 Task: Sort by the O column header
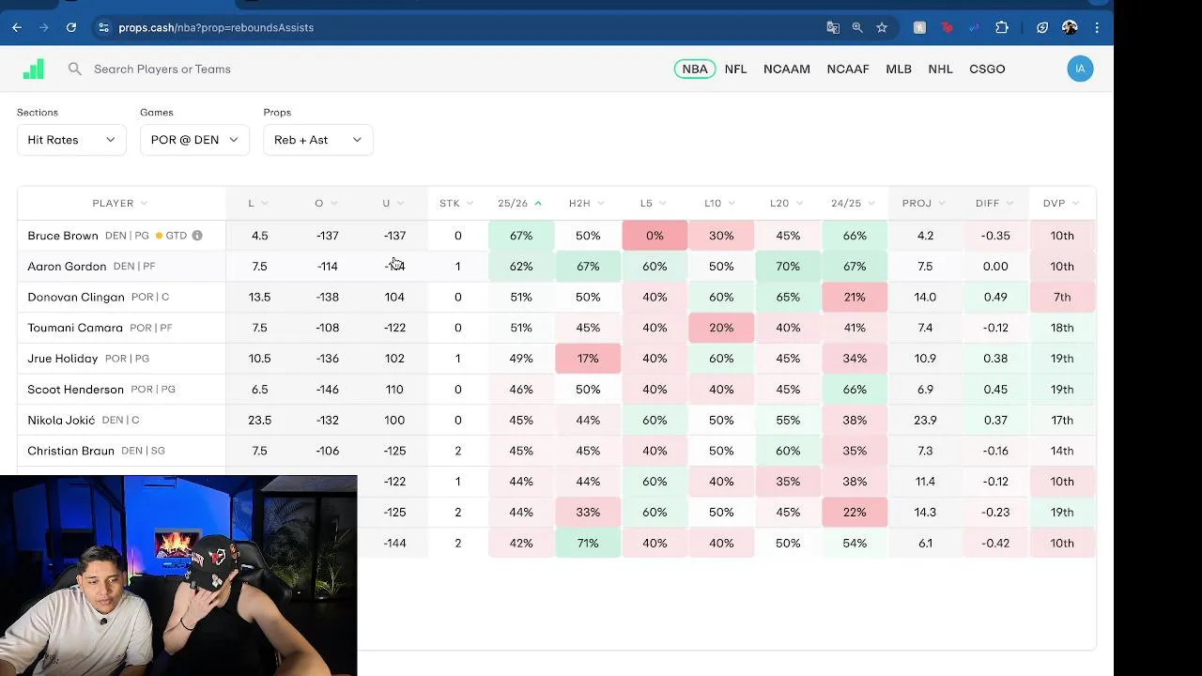[326, 204]
